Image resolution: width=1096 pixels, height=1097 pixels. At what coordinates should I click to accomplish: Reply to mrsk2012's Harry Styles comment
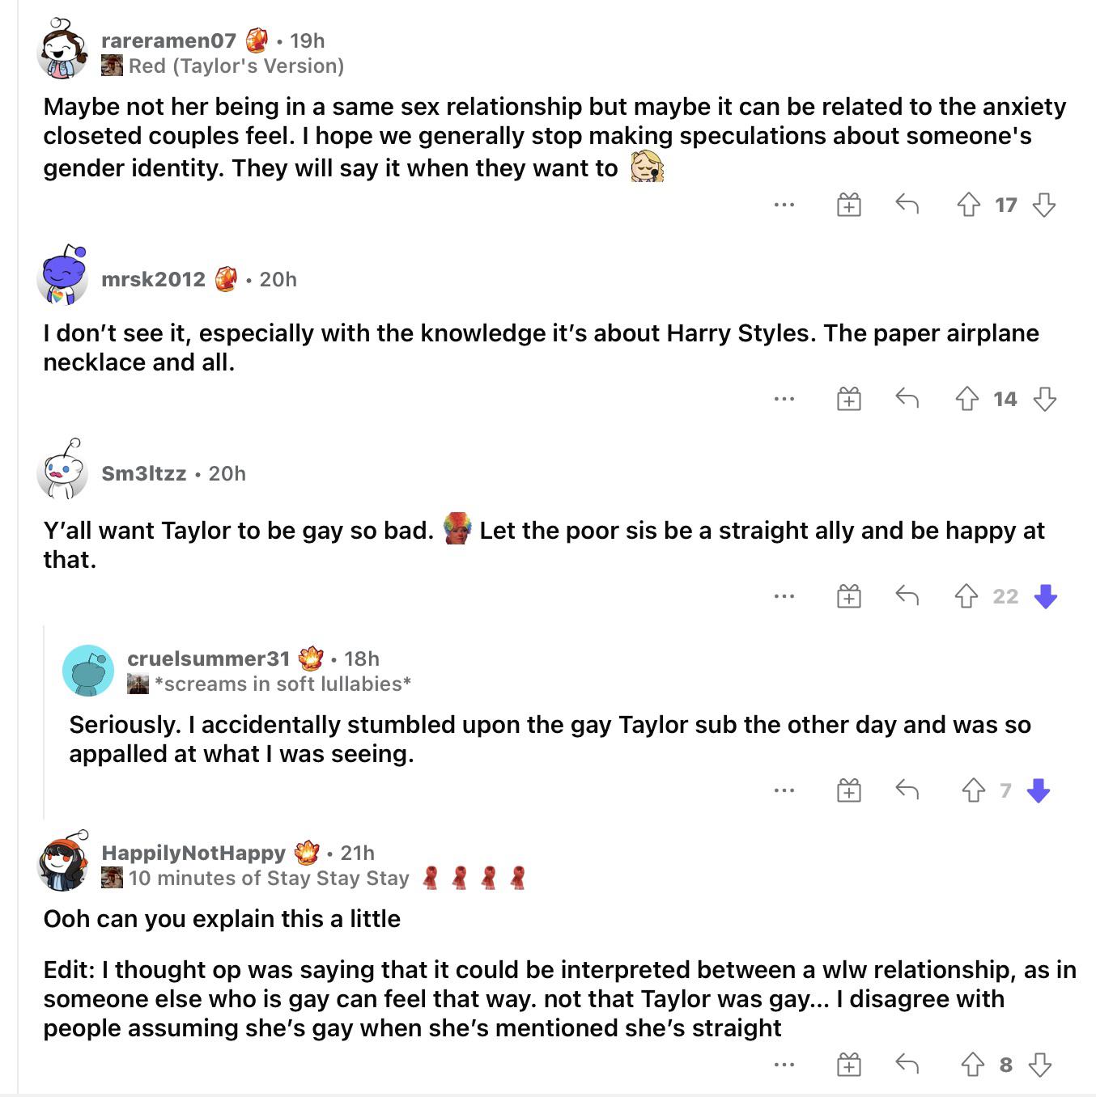point(907,398)
